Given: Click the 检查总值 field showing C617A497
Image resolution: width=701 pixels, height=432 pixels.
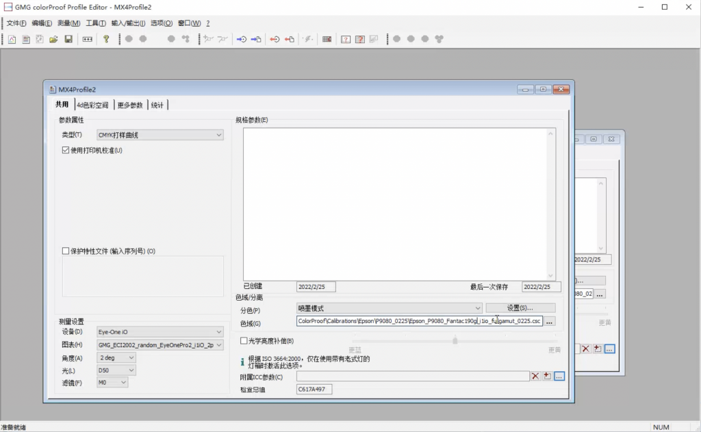Looking at the screenshot, I should pos(314,389).
